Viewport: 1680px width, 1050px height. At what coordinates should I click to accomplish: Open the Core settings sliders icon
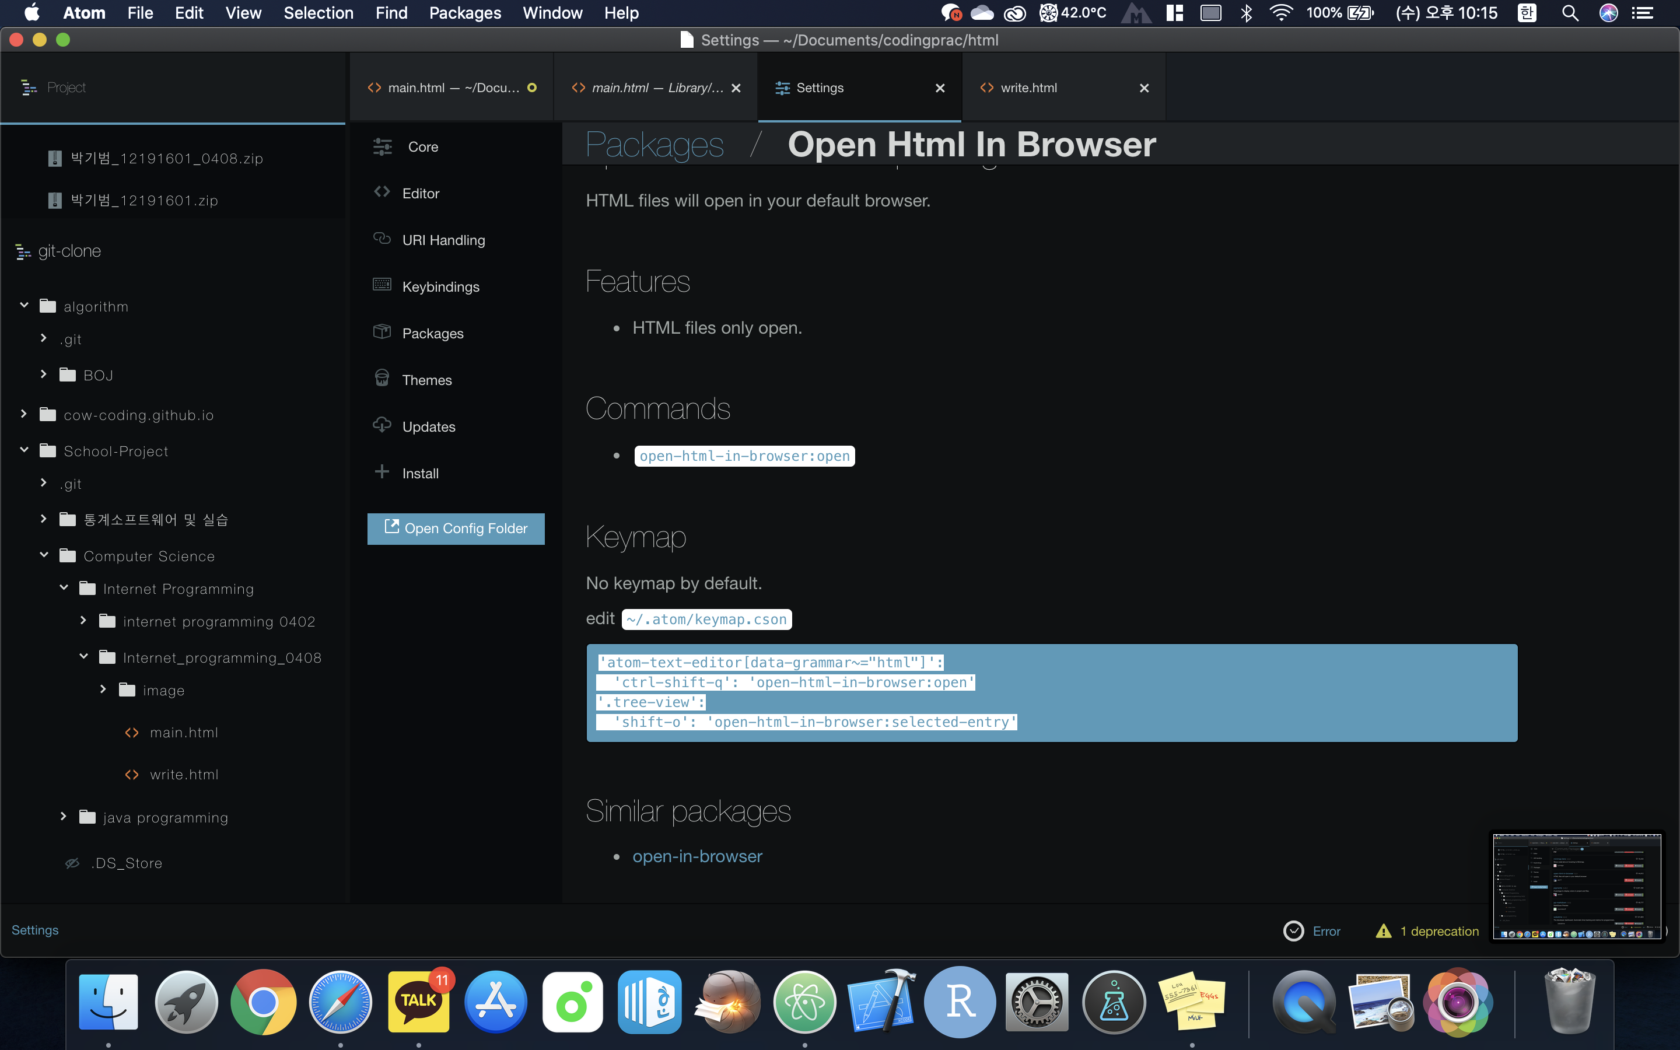(383, 146)
